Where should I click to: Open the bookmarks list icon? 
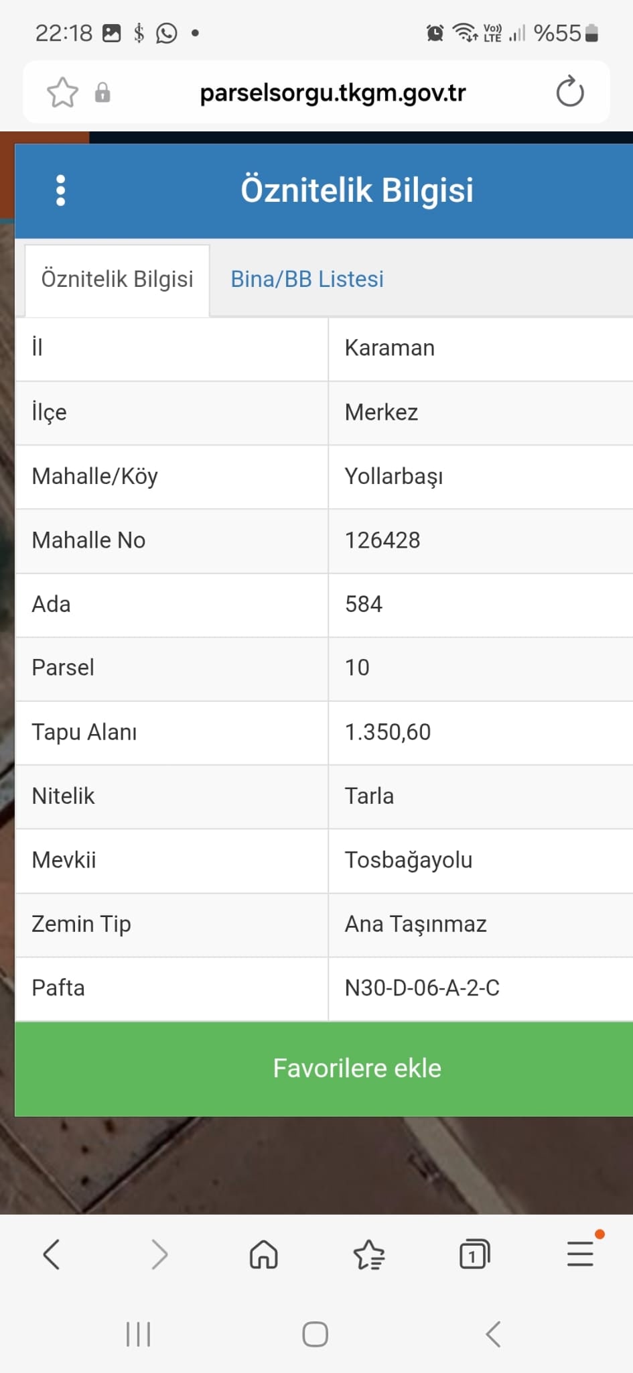pyautogui.click(x=369, y=1254)
